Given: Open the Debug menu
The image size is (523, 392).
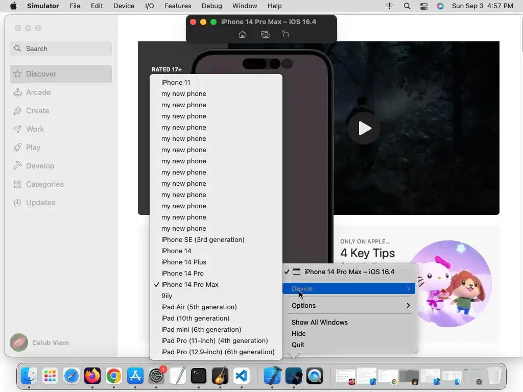Looking at the screenshot, I should [212, 6].
